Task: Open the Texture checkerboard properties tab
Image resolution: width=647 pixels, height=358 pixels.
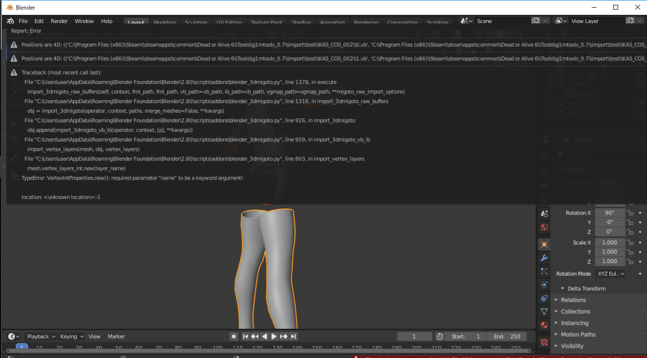Action: pos(544,342)
